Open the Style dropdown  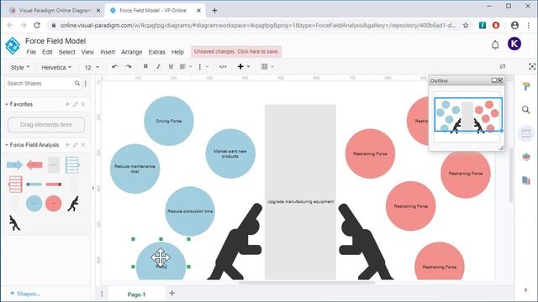pos(20,67)
